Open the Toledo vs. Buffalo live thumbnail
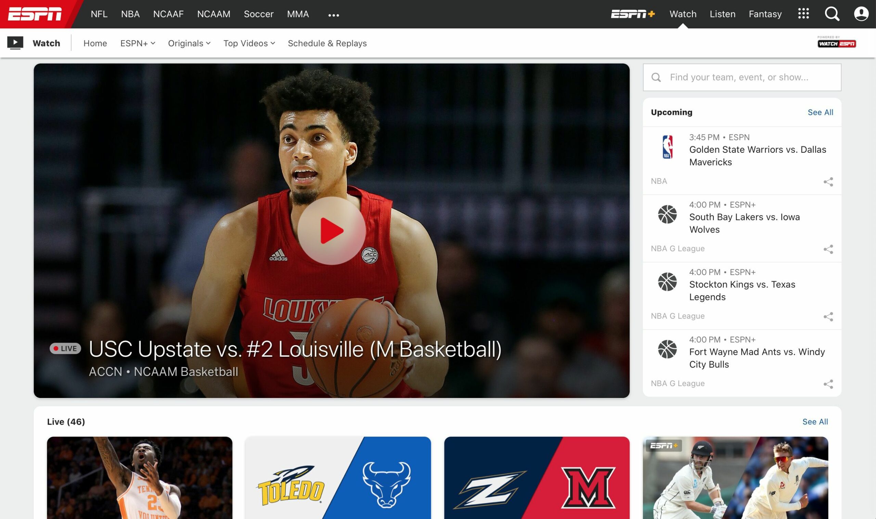This screenshot has height=519, width=876. coord(338,478)
